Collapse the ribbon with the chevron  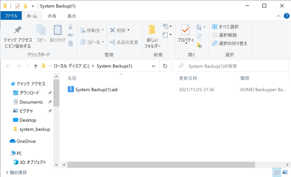pyautogui.click(x=278, y=16)
